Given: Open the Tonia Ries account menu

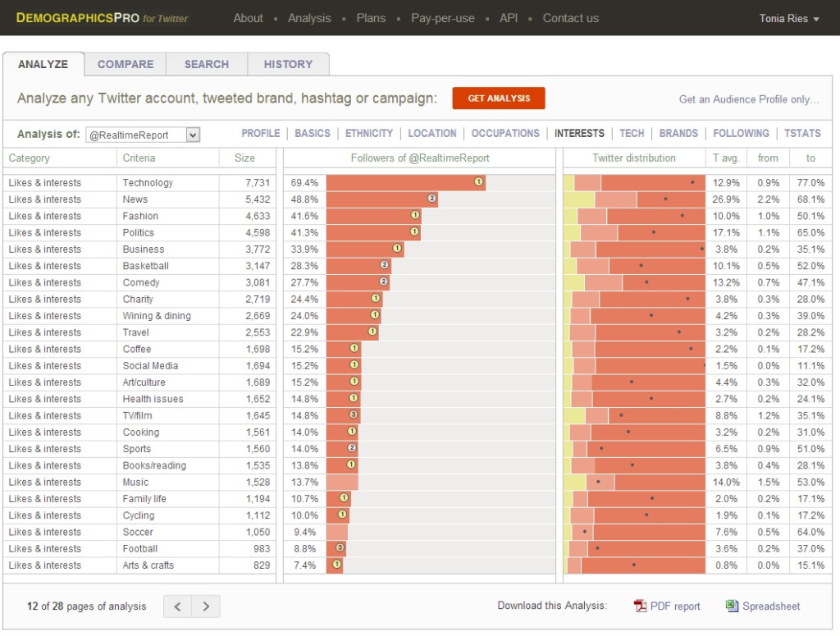Looking at the screenshot, I should tap(789, 18).
